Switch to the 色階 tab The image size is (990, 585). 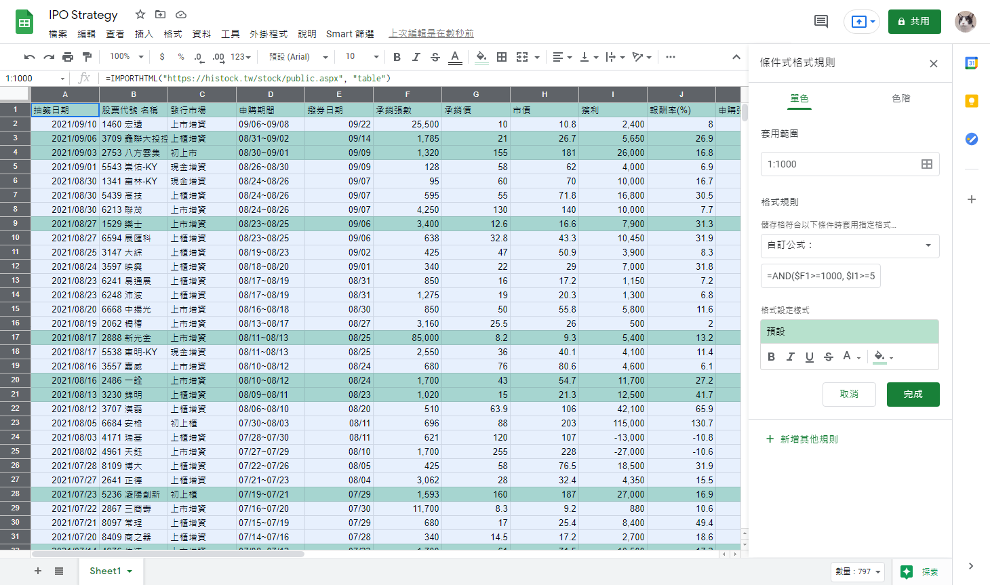[x=901, y=99]
